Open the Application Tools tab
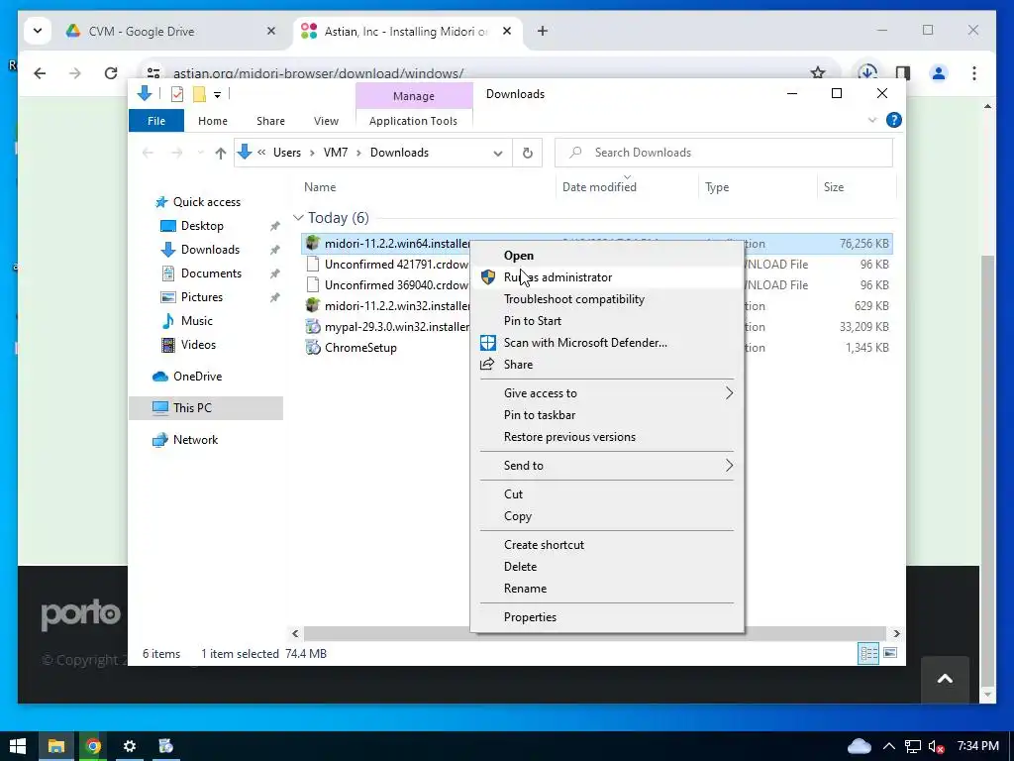 click(413, 121)
